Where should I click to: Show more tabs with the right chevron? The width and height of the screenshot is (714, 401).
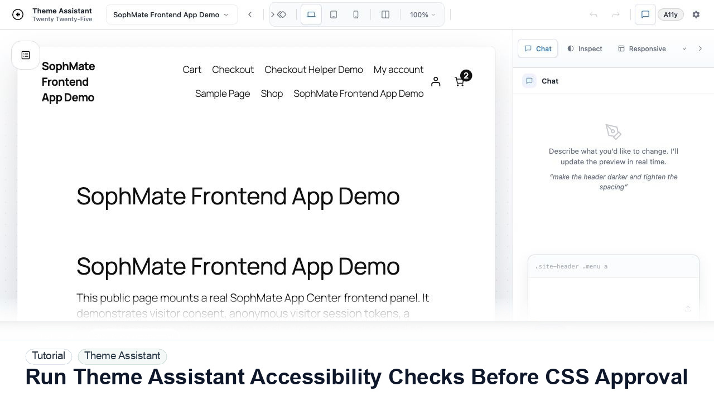pos(701,49)
